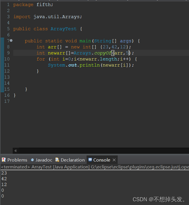Click 'Arrays' class reference on line 9
Image resolution: width=189 pixels, height=205 pixels.
(x=82, y=53)
